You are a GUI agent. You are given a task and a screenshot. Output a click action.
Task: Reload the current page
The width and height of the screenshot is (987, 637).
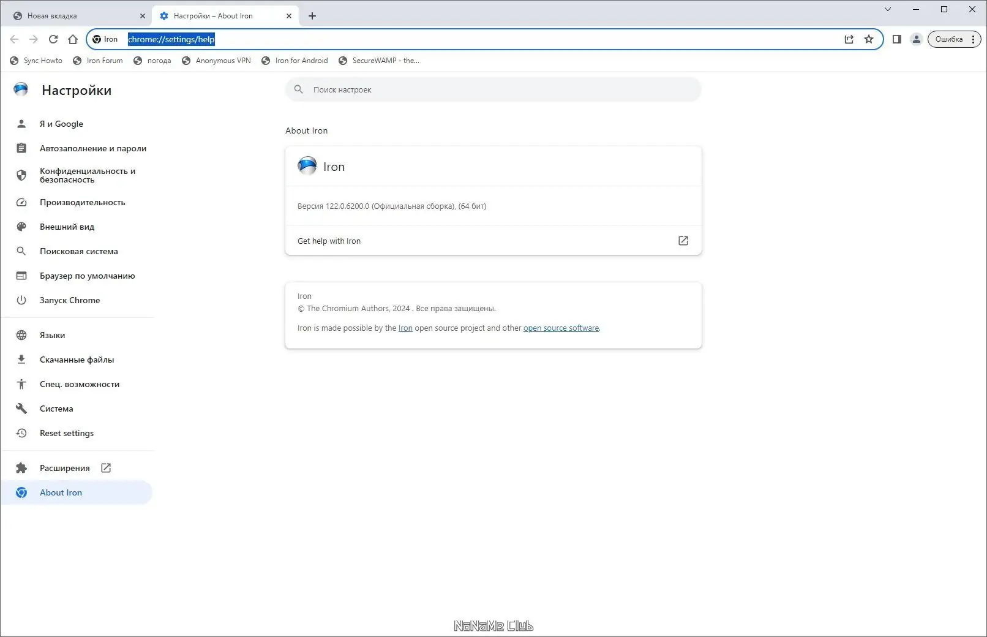tap(53, 39)
